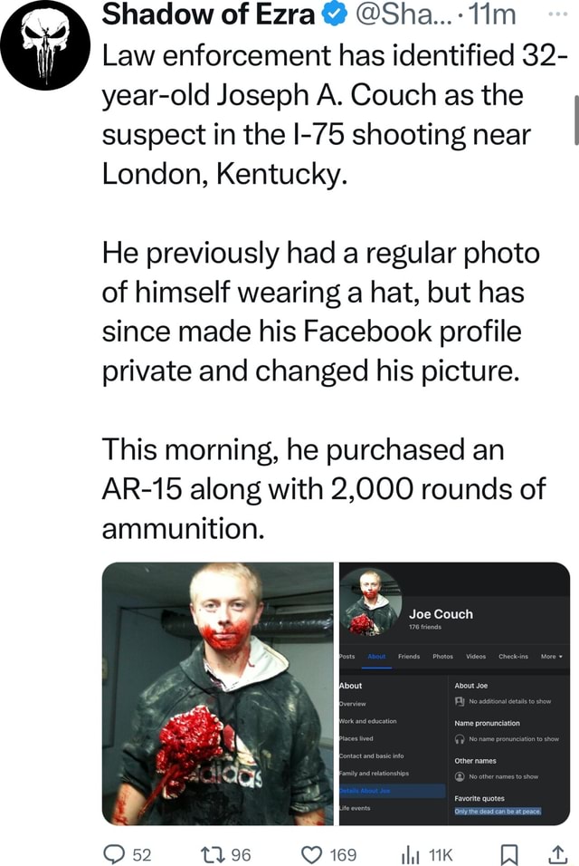The width and height of the screenshot is (579, 866).
Task: Open the More dropdown on Joe Couch's profile
Action: pos(551,657)
